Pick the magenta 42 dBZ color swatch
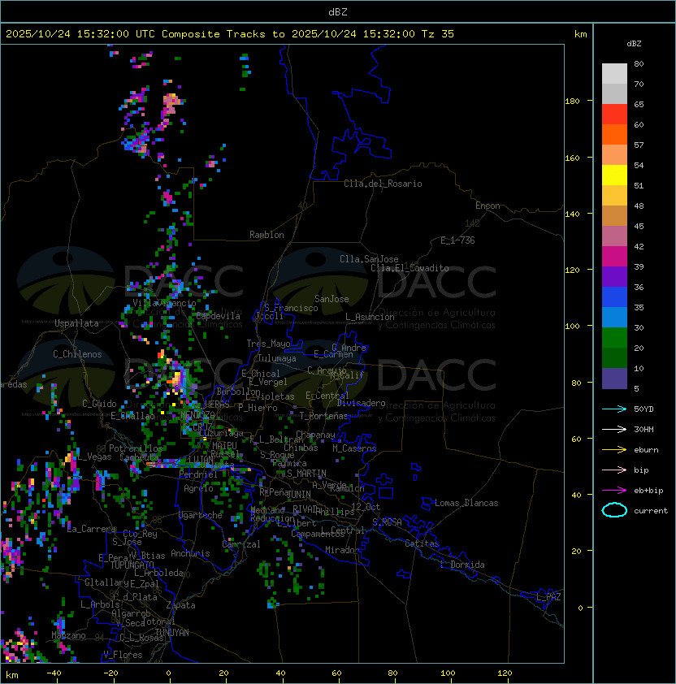676x684 pixels. tap(614, 256)
